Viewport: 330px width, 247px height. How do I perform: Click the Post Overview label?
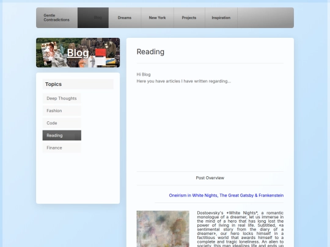(x=210, y=178)
